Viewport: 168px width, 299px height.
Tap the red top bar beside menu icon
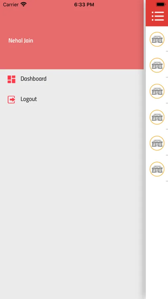click(x=148, y=16)
